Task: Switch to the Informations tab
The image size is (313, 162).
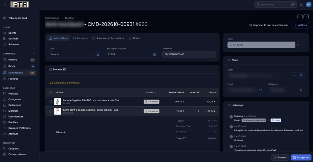Action: (x=58, y=38)
